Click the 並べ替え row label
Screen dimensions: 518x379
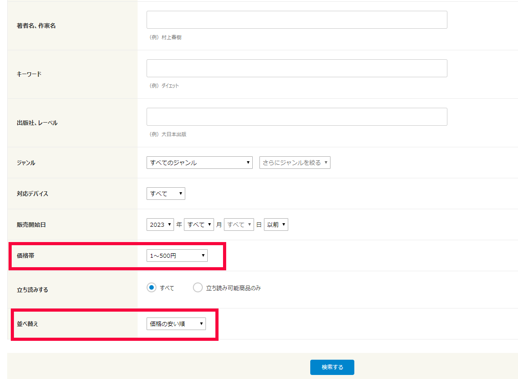27,324
